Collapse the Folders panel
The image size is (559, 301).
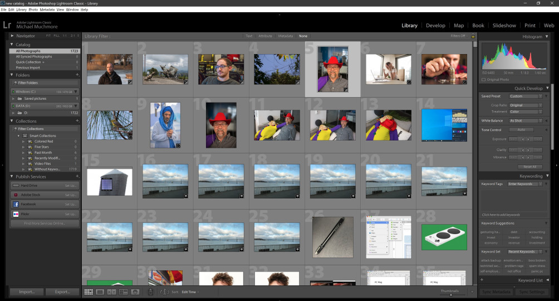click(x=12, y=75)
